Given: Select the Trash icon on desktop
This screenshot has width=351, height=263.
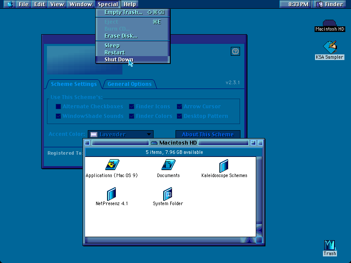Looking at the screenshot, I should [330, 245].
